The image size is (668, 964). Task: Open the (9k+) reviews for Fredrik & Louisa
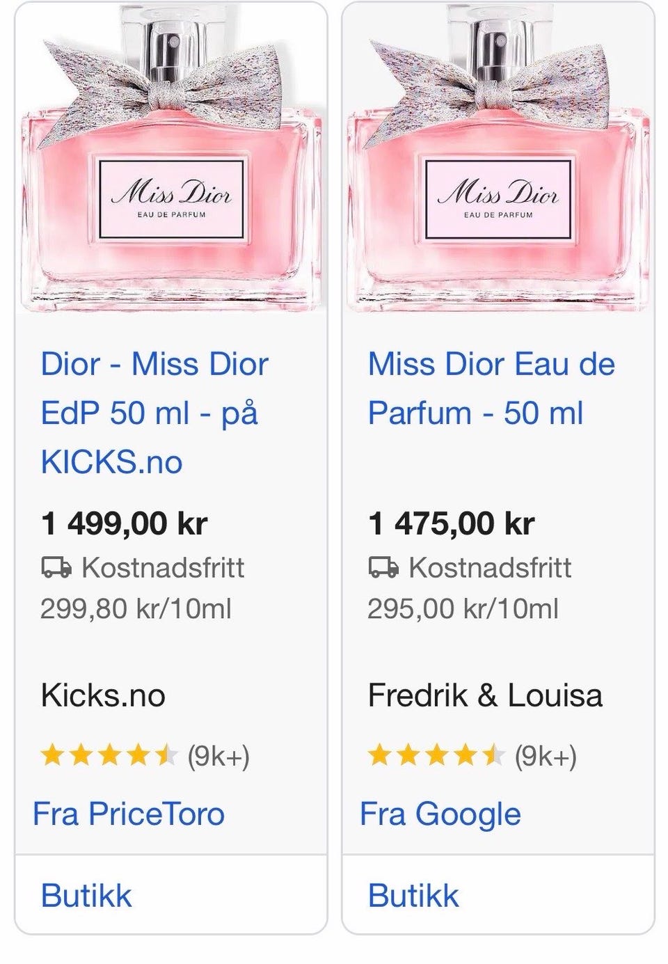pyautogui.click(x=546, y=756)
